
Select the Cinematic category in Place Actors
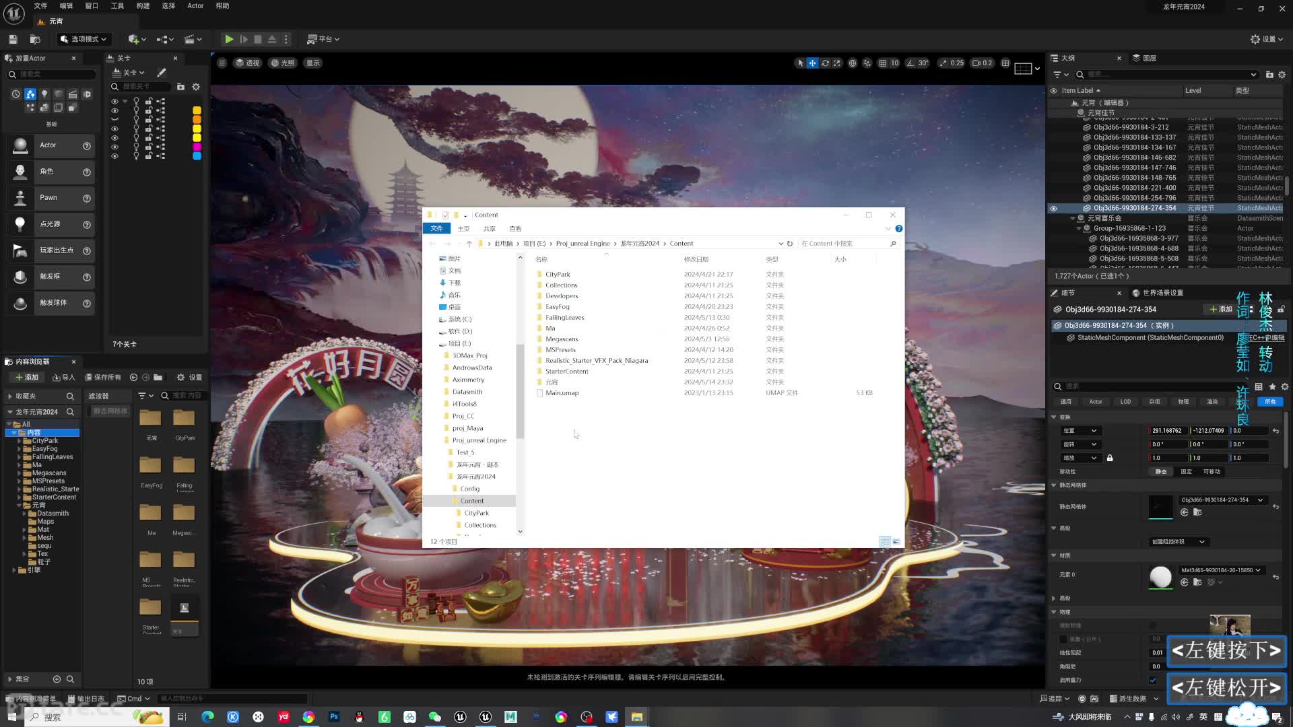pos(73,94)
